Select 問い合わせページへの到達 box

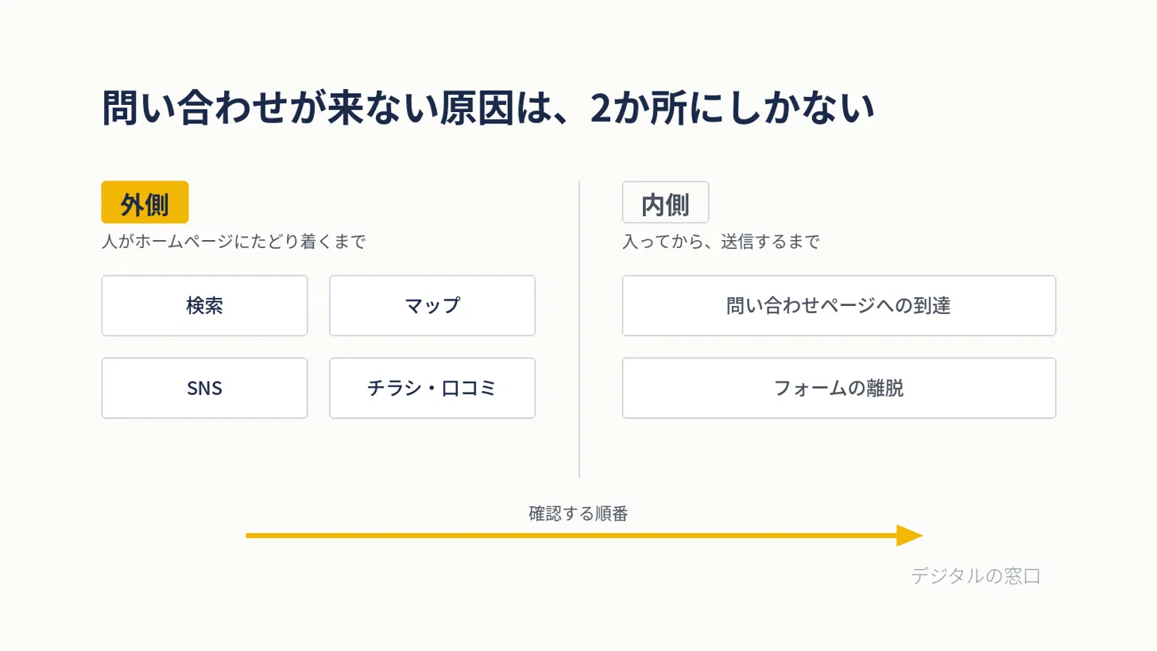839,305
